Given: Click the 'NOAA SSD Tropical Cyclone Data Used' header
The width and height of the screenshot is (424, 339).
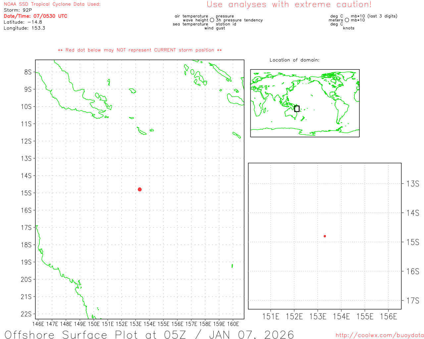Looking at the screenshot, I should tap(52, 4).
